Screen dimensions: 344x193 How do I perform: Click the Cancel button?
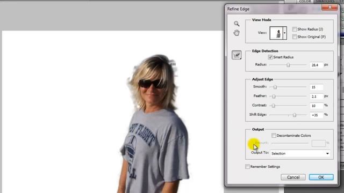click(293, 177)
